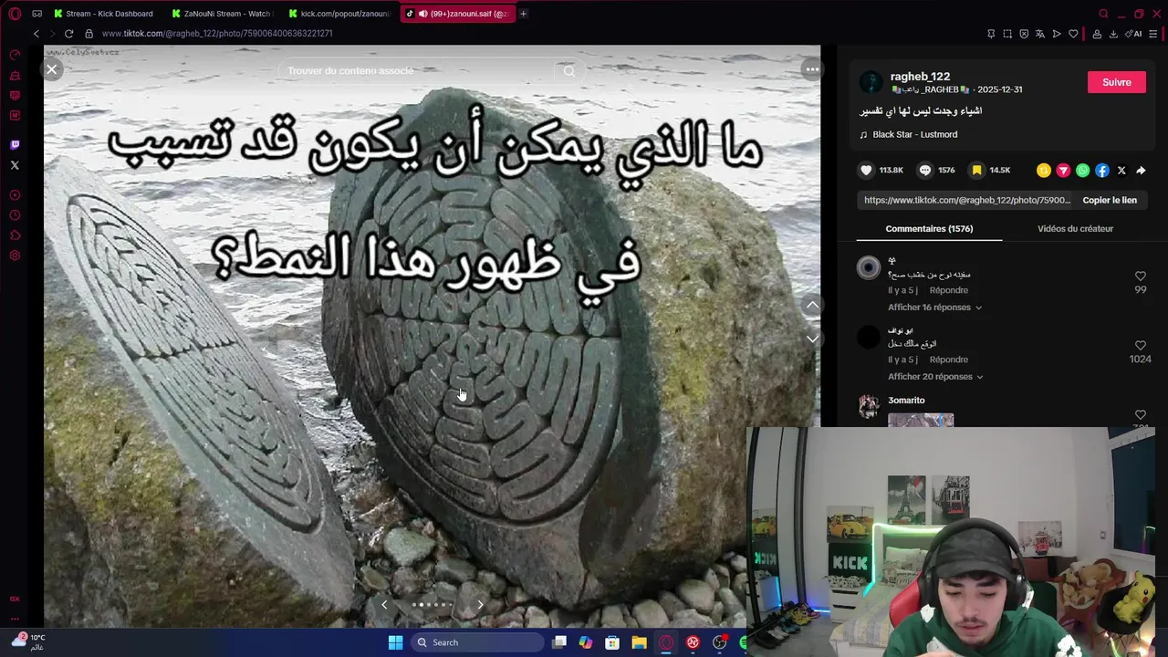Open Twitch in the Opera sidebar
The height and width of the screenshot is (657, 1168).
pyautogui.click(x=15, y=145)
